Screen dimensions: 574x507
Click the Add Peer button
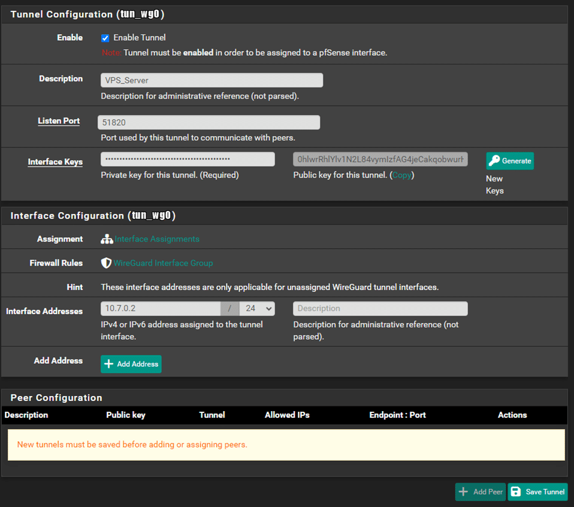pyautogui.click(x=480, y=491)
